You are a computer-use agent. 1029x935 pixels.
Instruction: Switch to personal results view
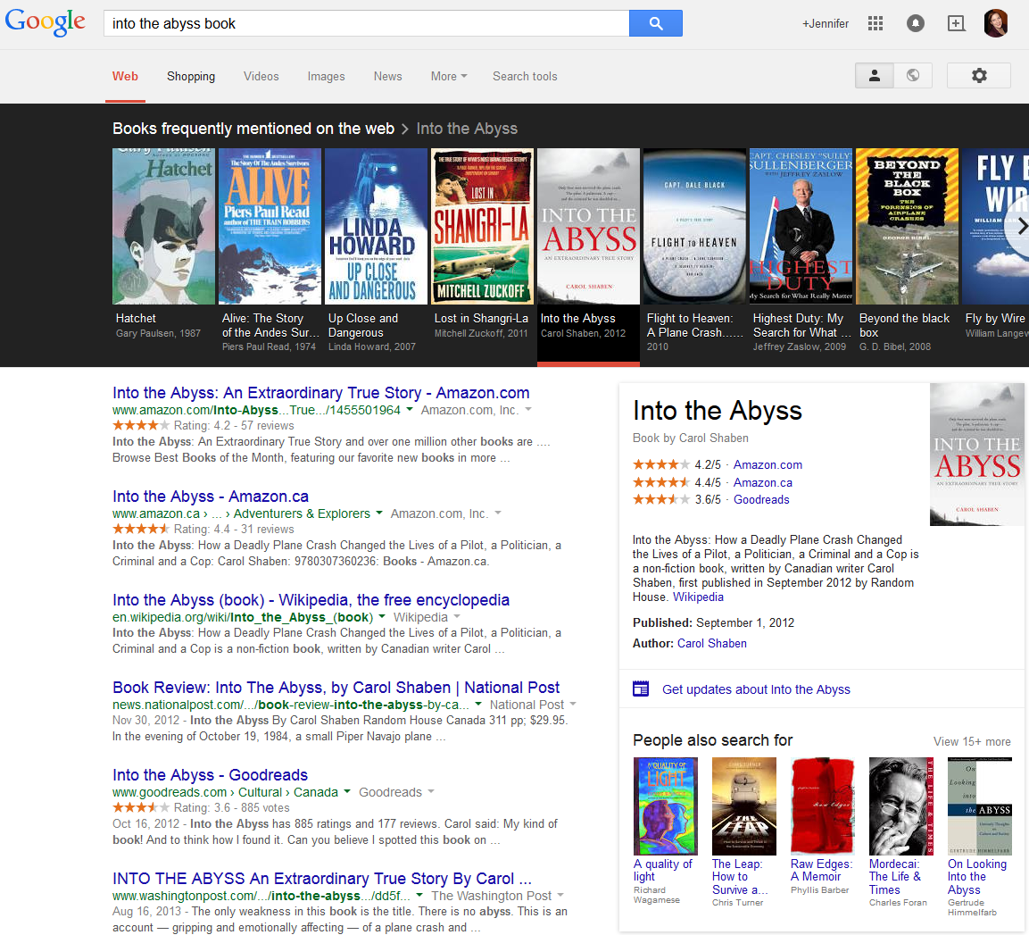coord(875,76)
